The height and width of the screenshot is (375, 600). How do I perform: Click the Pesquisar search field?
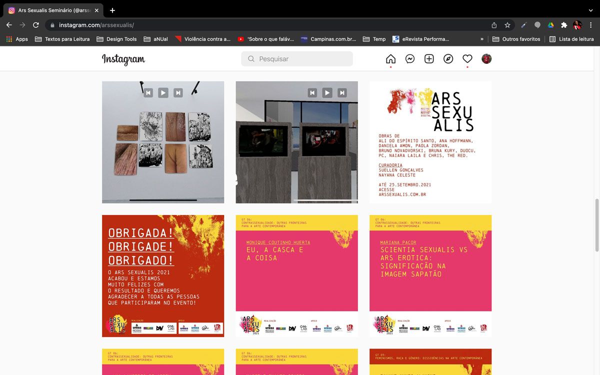pyautogui.click(x=297, y=59)
